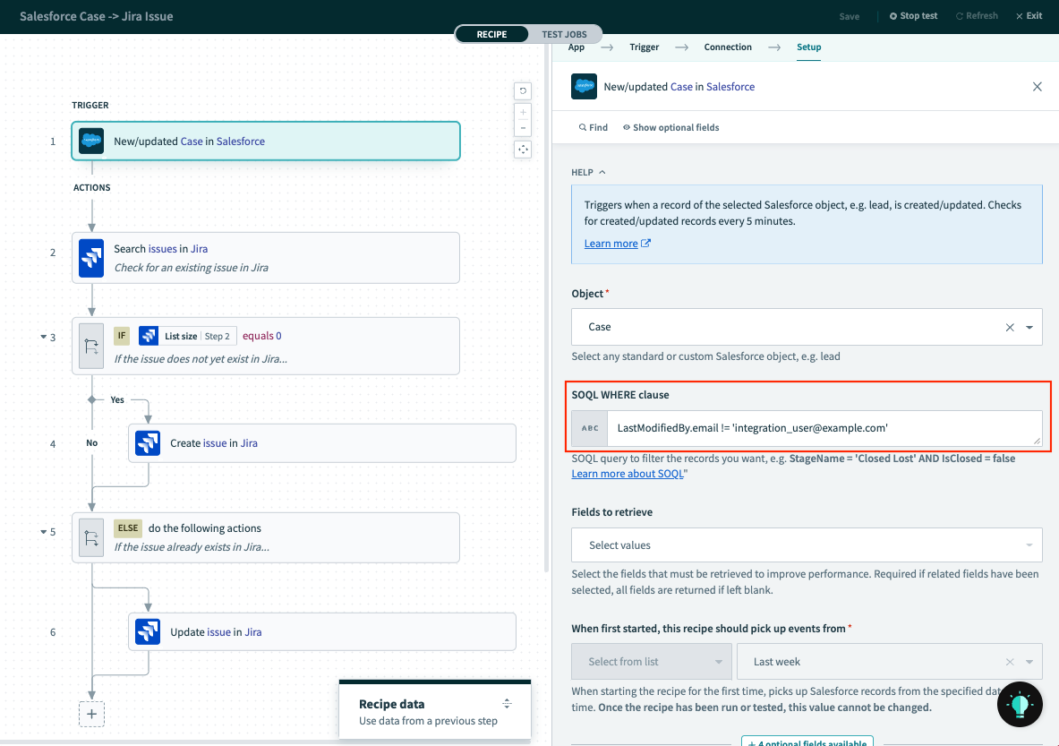Image resolution: width=1059 pixels, height=746 pixels.
Task: Add a new step with the plus button
Action: coord(92,714)
